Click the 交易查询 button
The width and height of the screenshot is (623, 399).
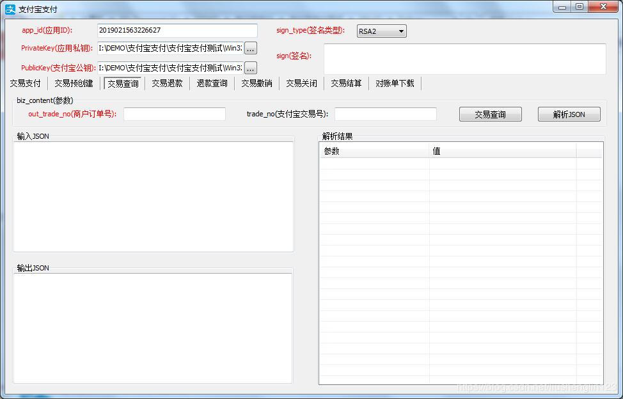[491, 114]
